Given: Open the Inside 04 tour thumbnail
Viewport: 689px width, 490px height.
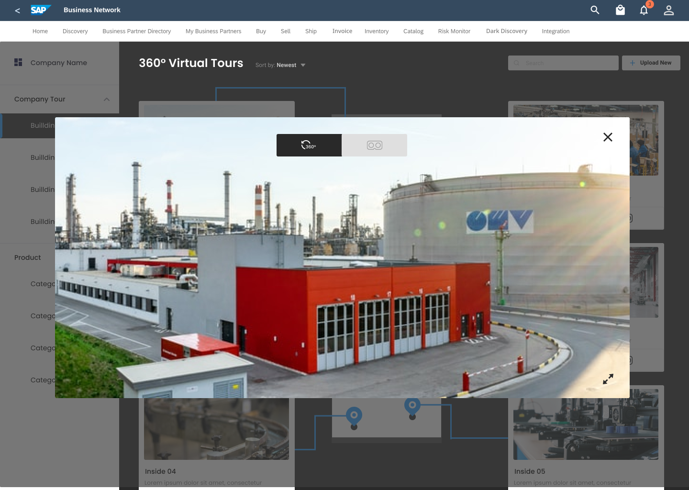Looking at the screenshot, I should click(x=216, y=429).
